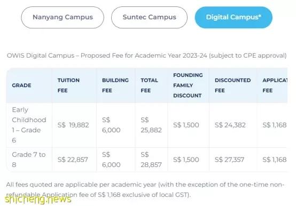Click the S$ 28,857 total fee cell
The width and height of the screenshot is (296, 206).
click(x=151, y=160)
